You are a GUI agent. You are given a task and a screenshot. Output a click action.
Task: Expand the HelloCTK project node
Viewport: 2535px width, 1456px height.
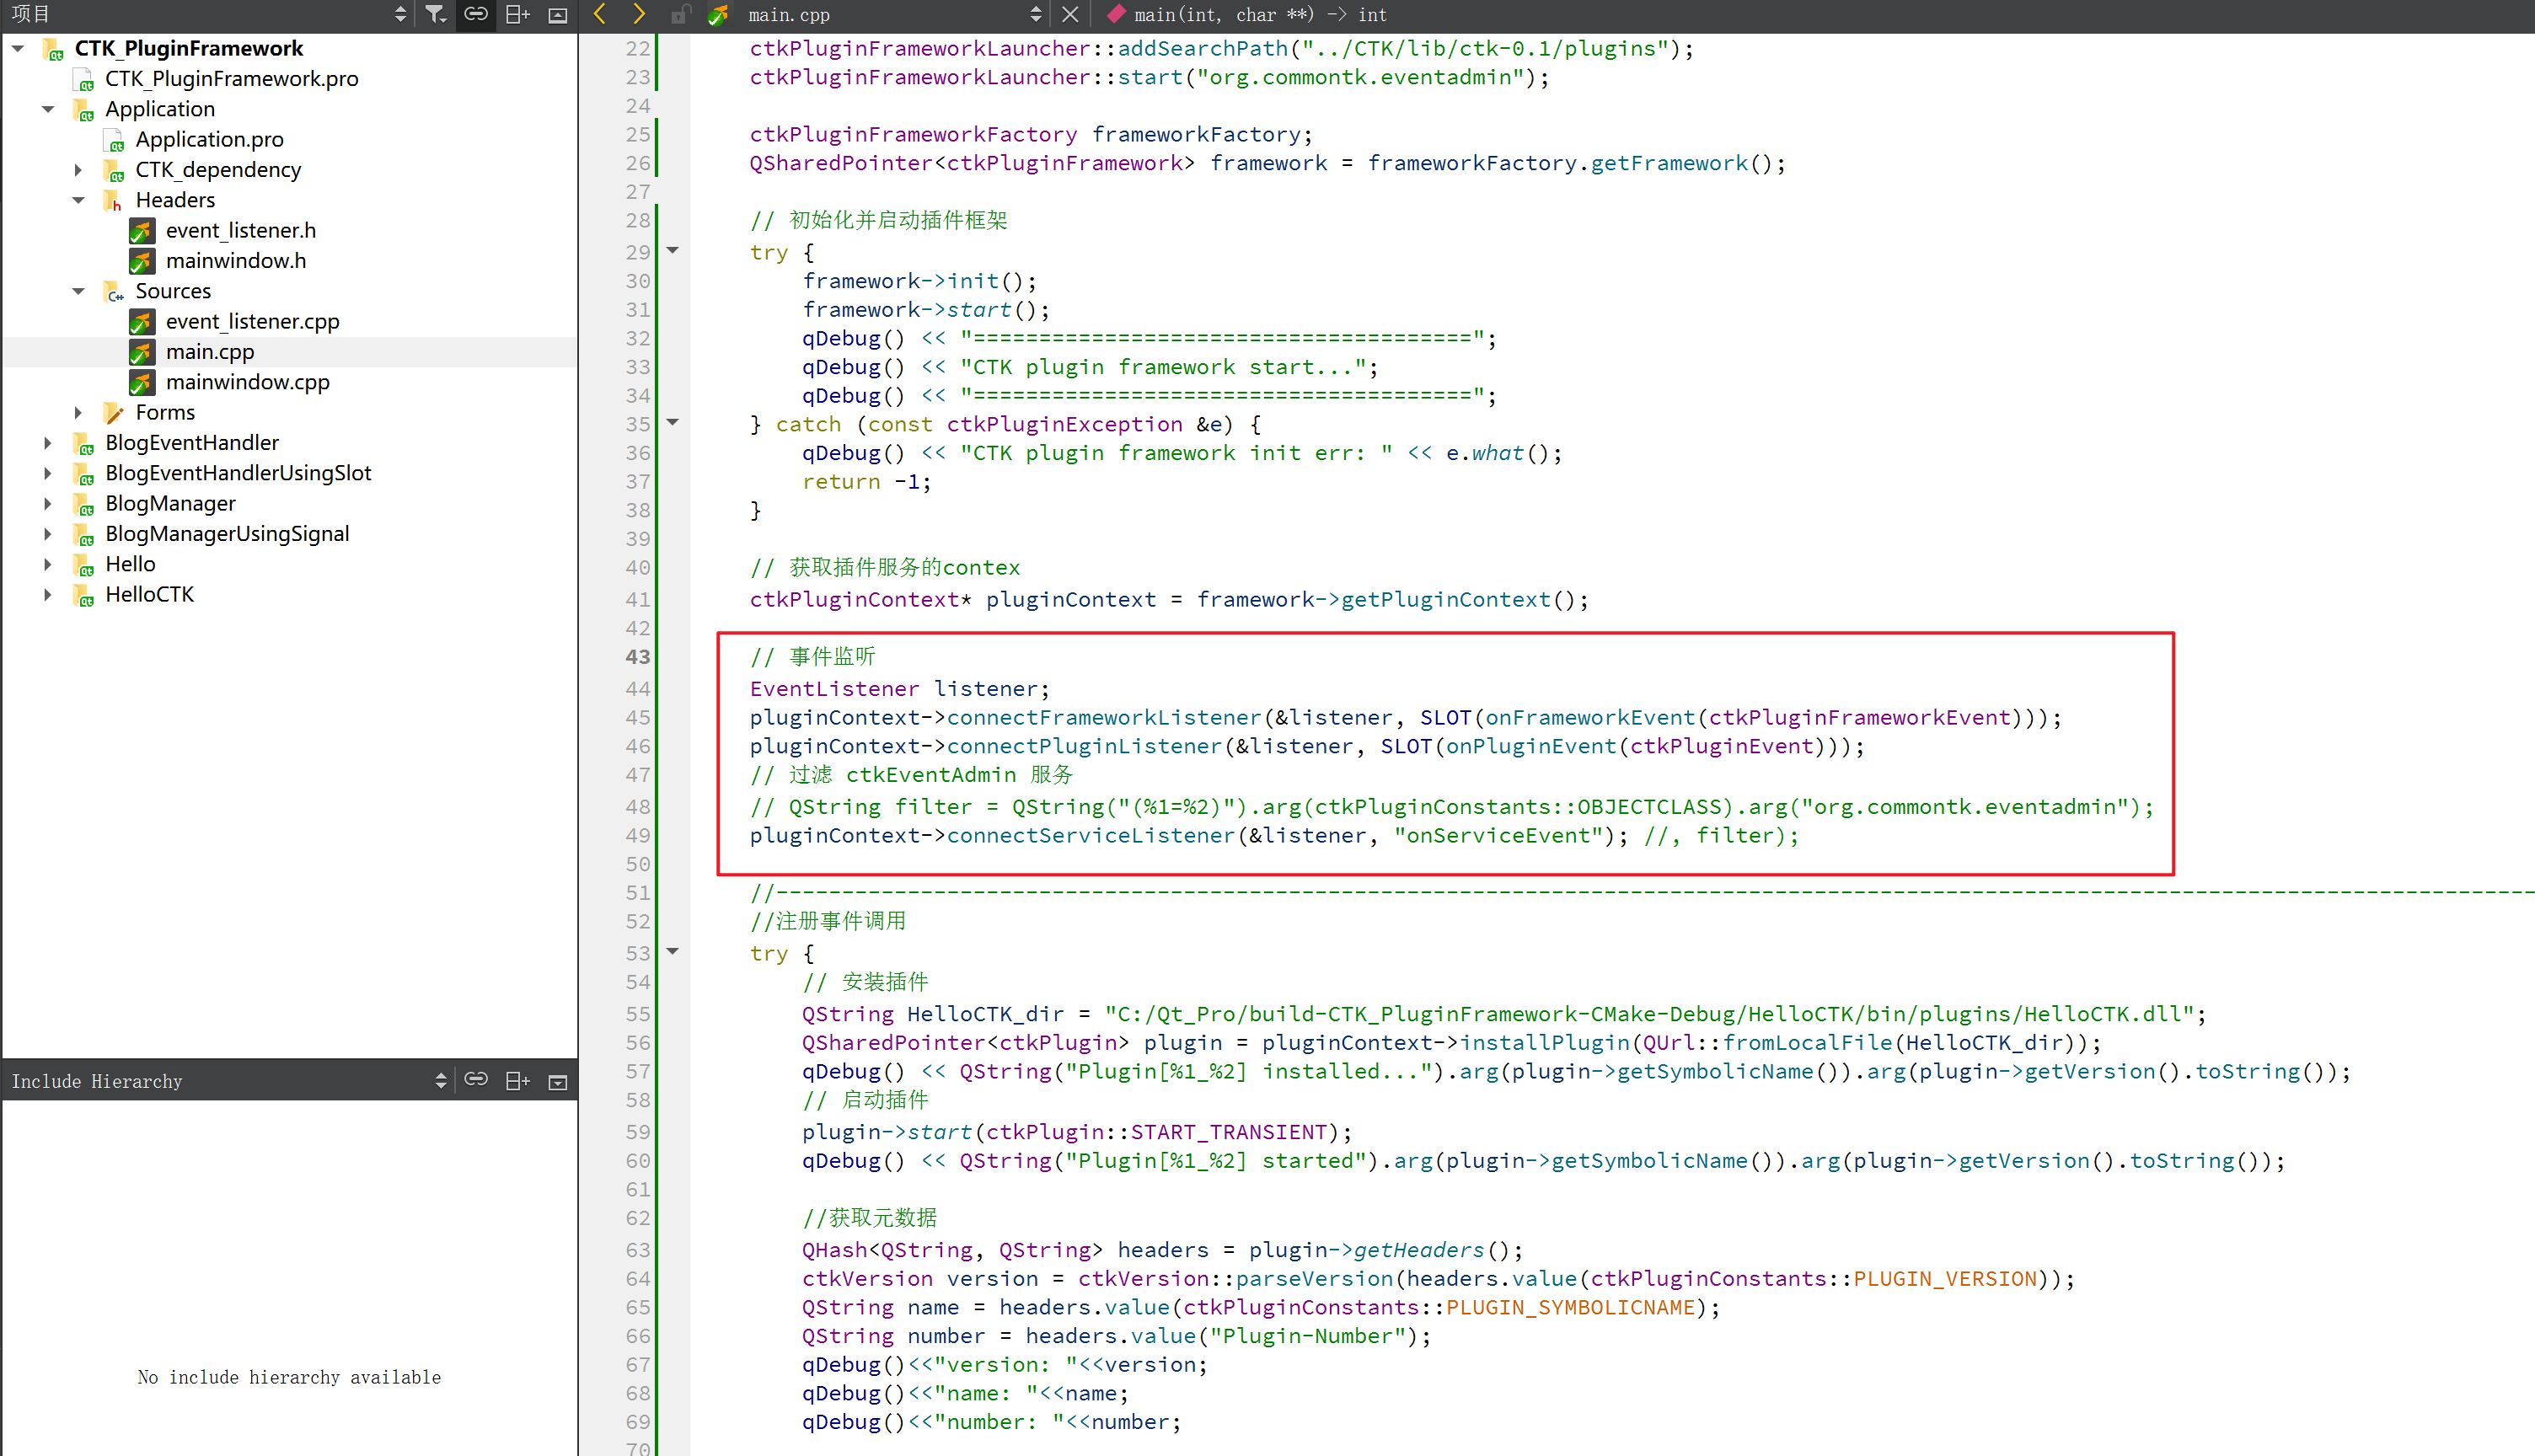[x=48, y=594]
